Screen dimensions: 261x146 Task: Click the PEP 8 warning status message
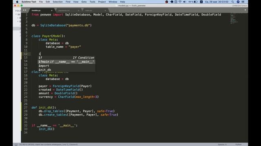[48, 144]
